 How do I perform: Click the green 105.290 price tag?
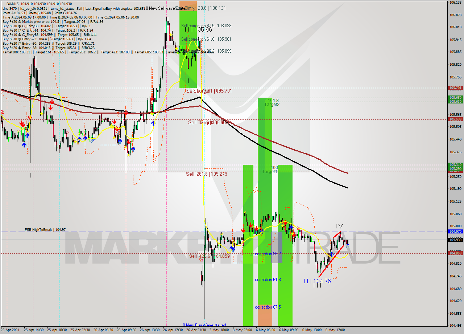coord(456,168)
